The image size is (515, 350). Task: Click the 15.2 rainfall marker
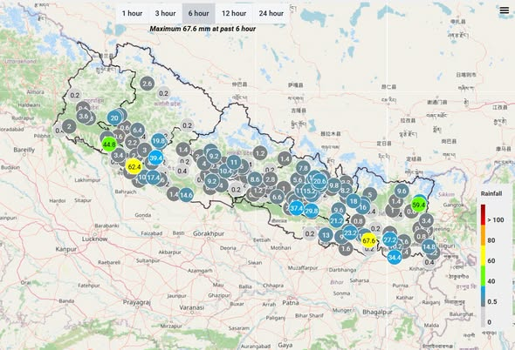pos(309,191)
